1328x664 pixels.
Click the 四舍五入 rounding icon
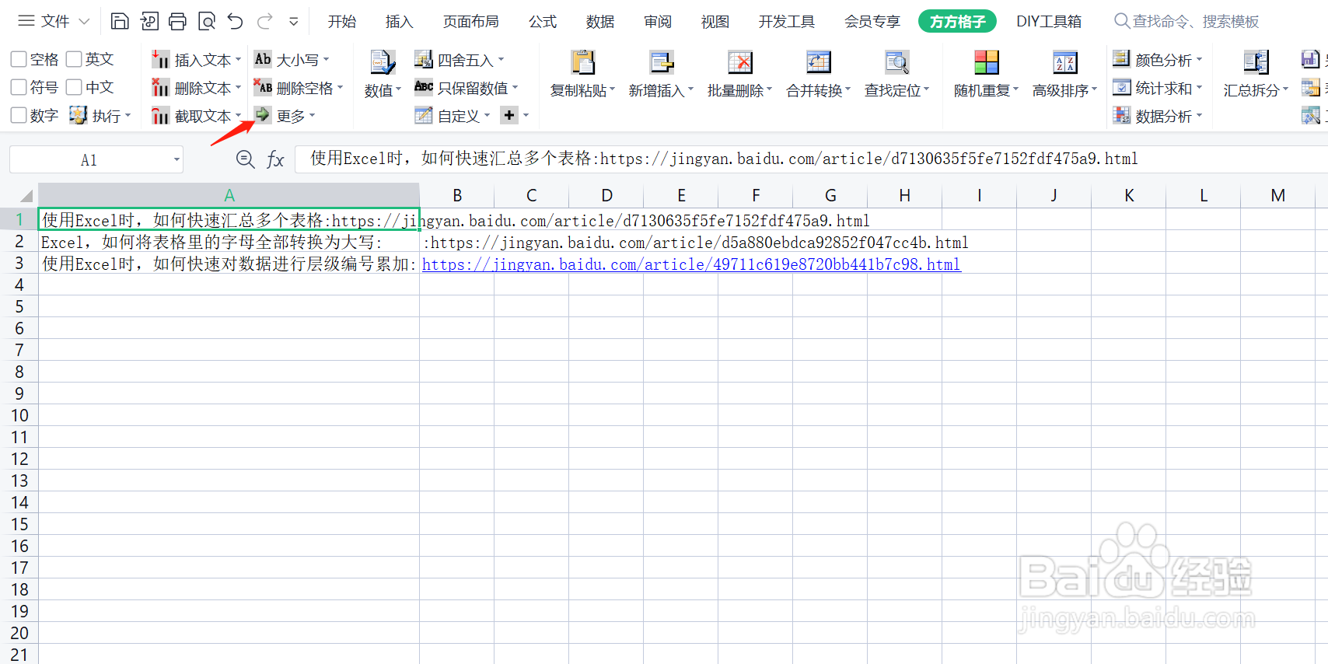(x=423, y=59)
